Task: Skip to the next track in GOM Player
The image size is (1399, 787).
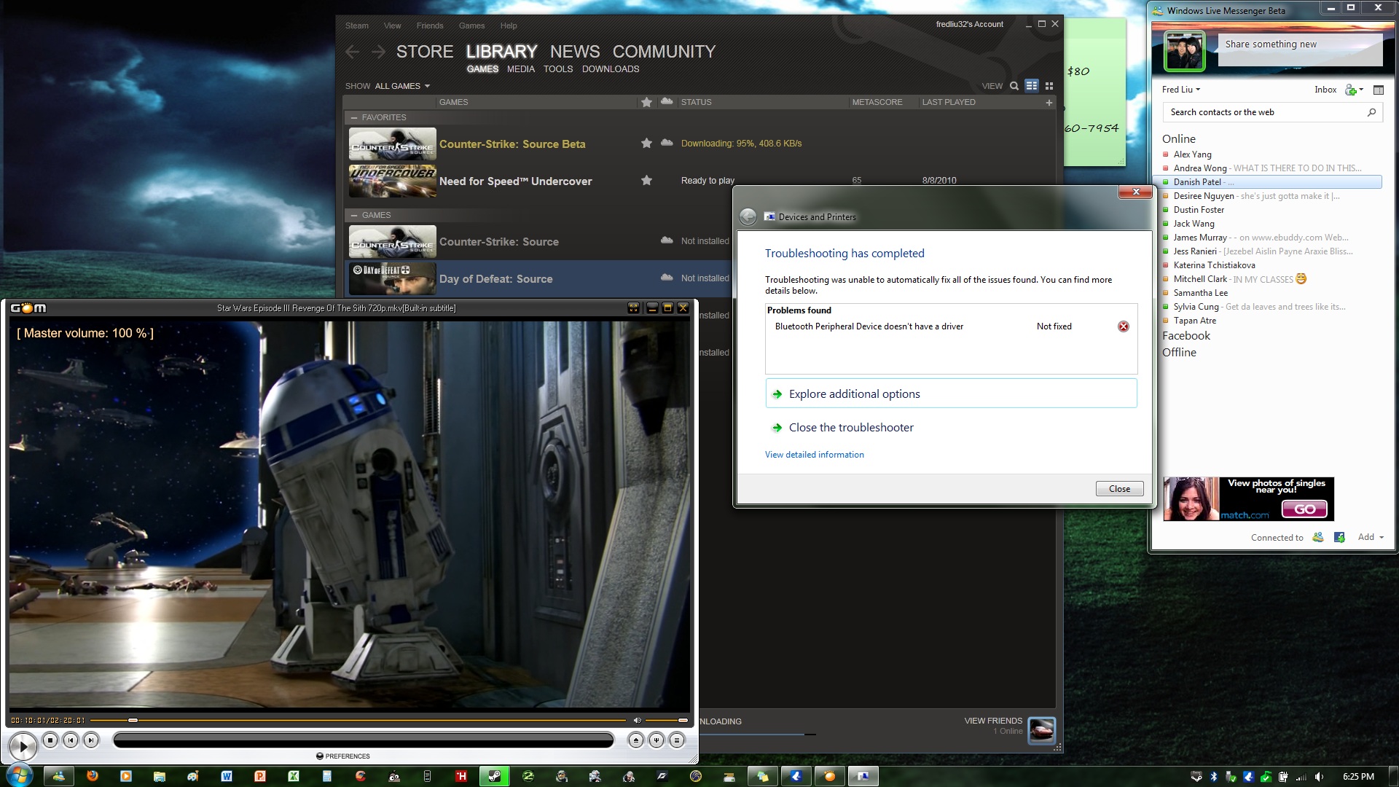Action: [x=91, y=740]
